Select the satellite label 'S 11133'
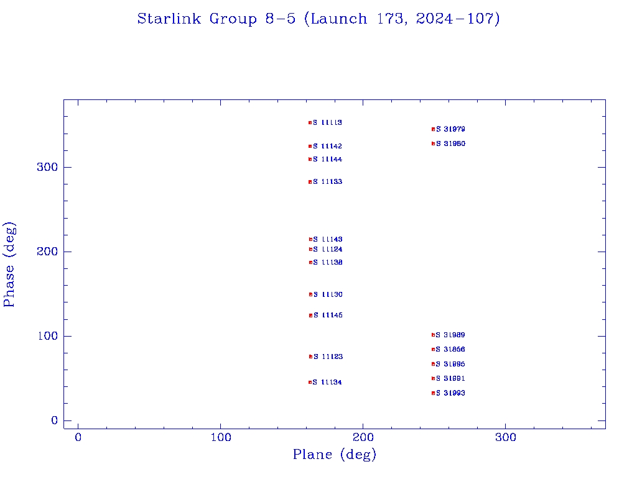637x477 pixels. 327,182
